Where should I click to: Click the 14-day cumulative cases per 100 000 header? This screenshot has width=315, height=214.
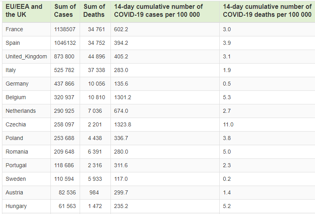click(165, 11)
